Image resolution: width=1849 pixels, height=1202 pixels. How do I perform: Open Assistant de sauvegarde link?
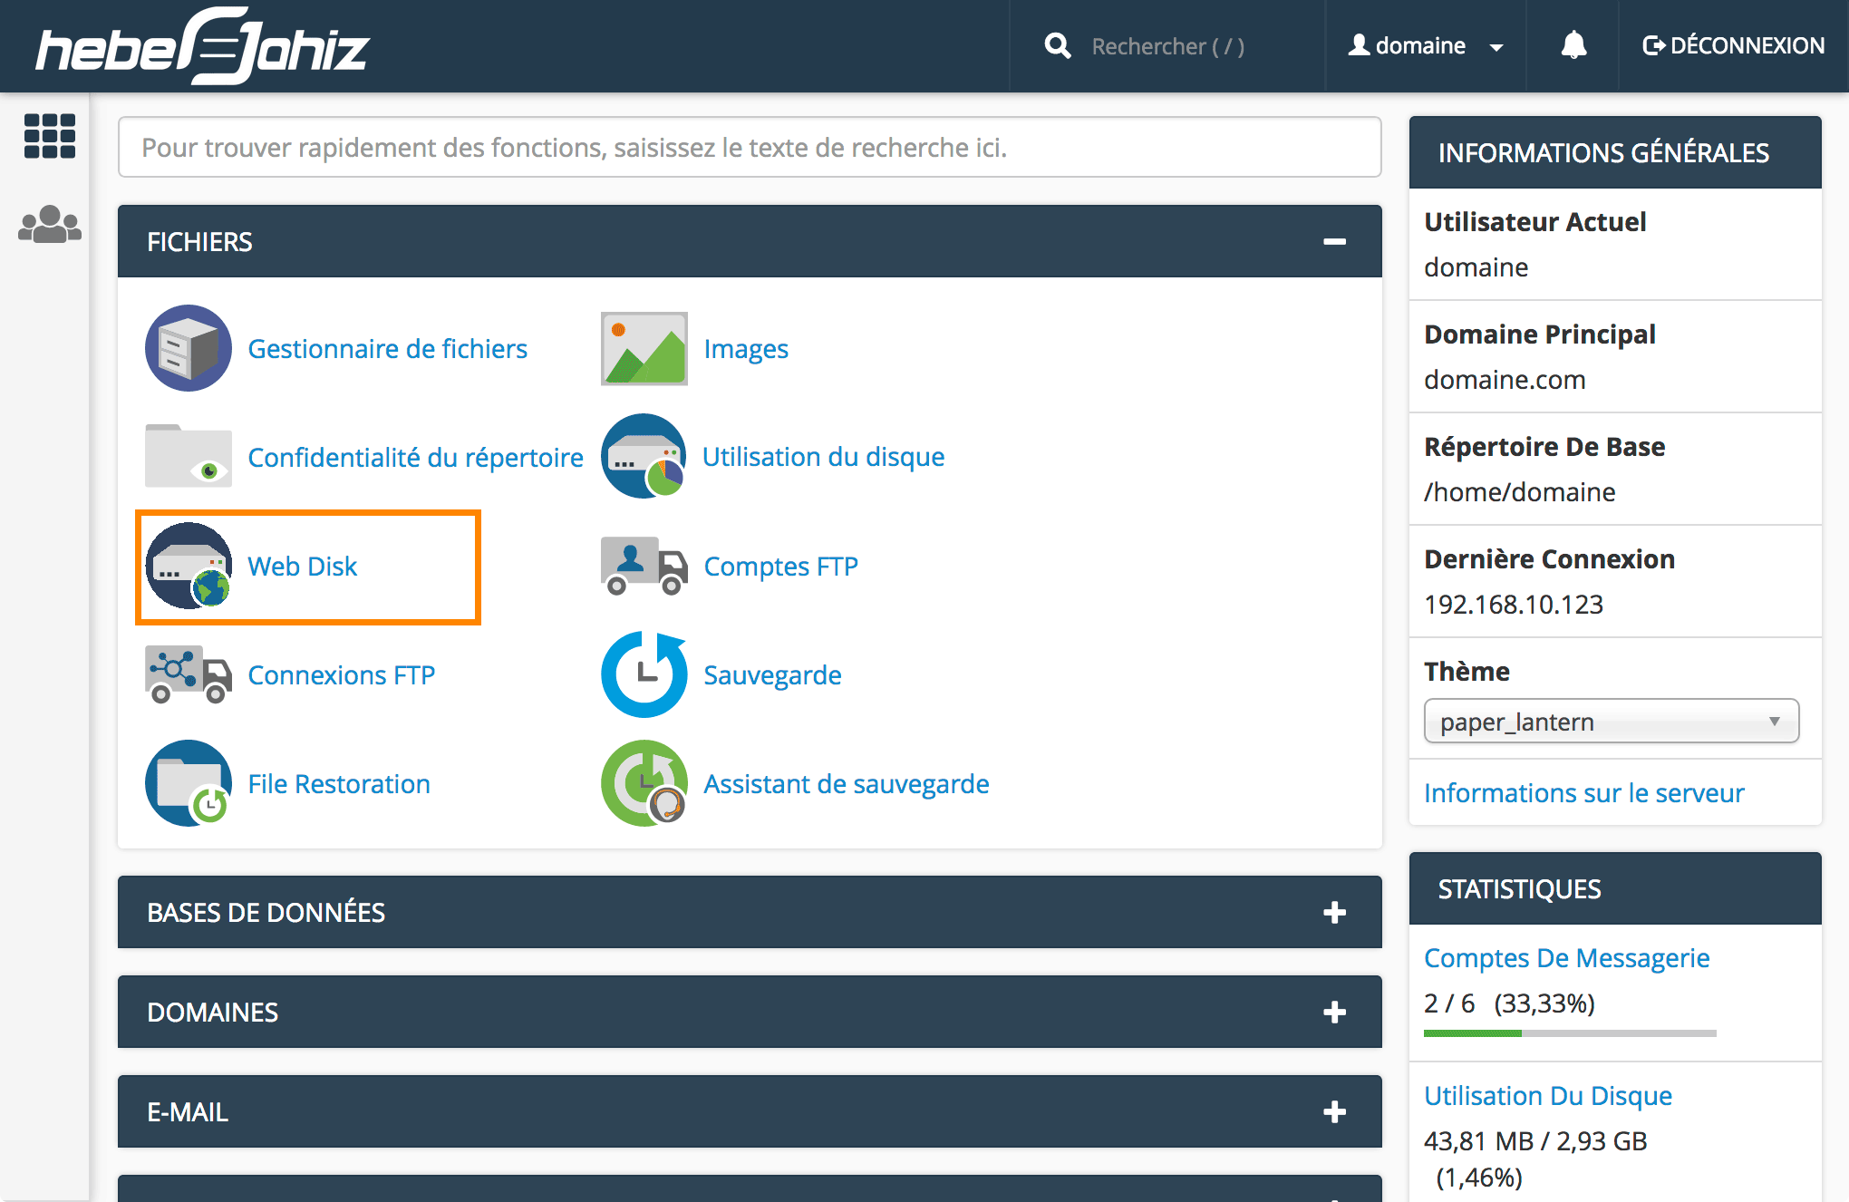847,784
